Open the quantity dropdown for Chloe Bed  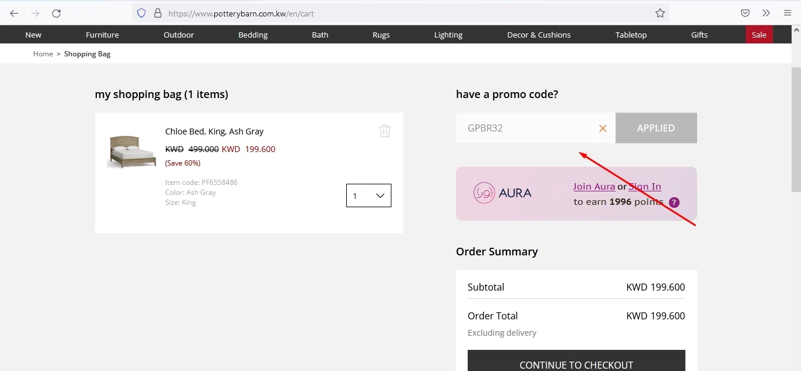click(369, 196)
